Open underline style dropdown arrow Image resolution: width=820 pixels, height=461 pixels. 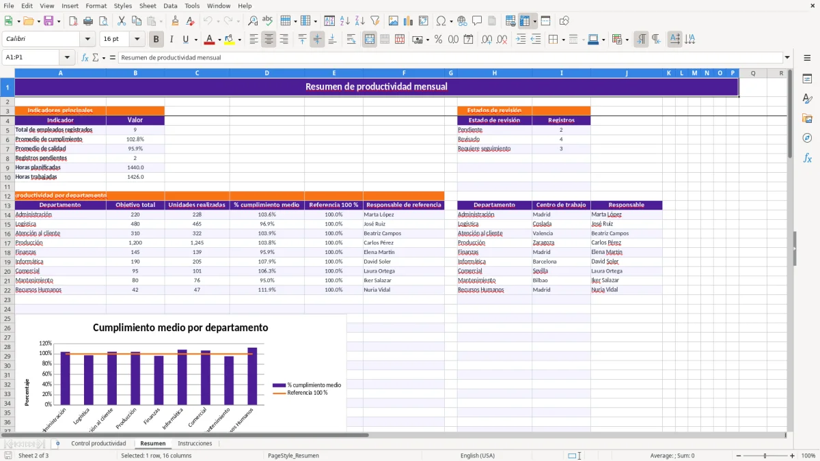pos(195,40)
